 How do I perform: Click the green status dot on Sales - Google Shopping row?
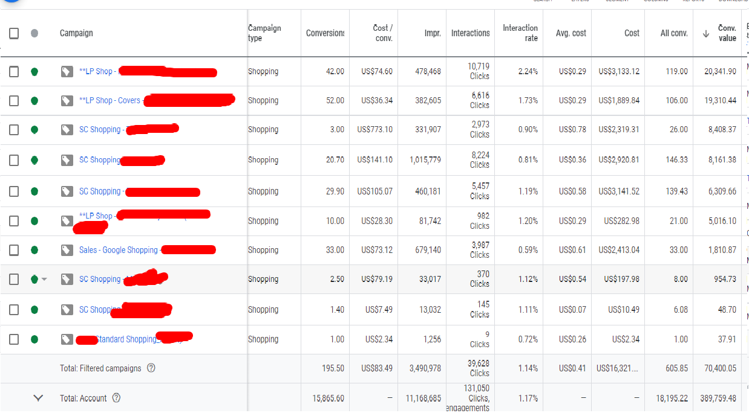(34, 250)
